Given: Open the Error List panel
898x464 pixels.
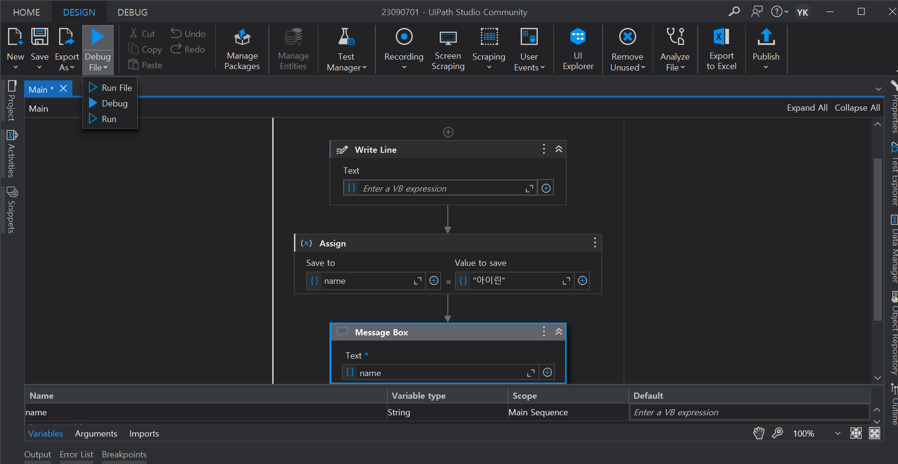Looking at the screenshot, I should pos(76,455).
